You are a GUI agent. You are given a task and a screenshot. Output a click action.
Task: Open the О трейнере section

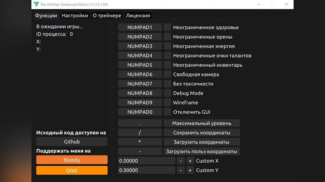107,15
